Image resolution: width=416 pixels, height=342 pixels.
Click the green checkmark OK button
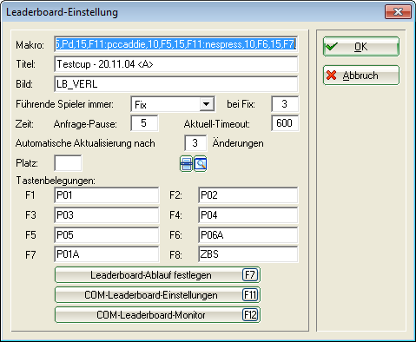[361, 47]
